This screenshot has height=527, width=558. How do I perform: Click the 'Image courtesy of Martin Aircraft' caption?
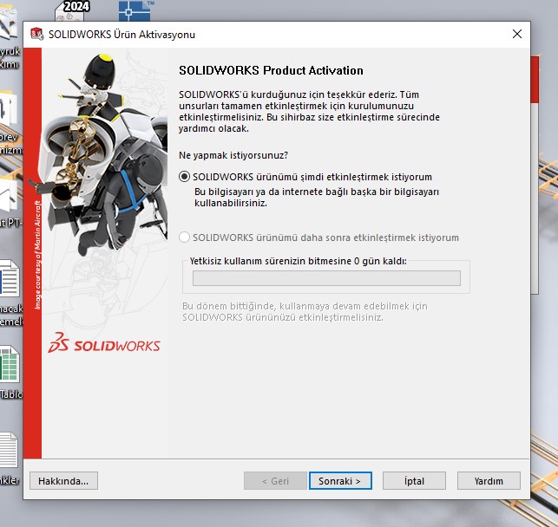pos(37,255)
